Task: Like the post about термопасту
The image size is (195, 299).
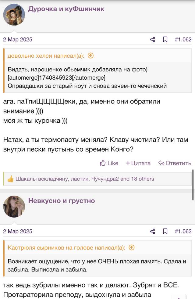Action: tap(109, 163)
